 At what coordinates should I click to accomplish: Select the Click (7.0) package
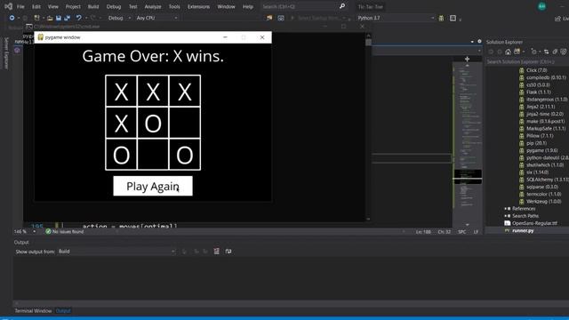point(536,70)
